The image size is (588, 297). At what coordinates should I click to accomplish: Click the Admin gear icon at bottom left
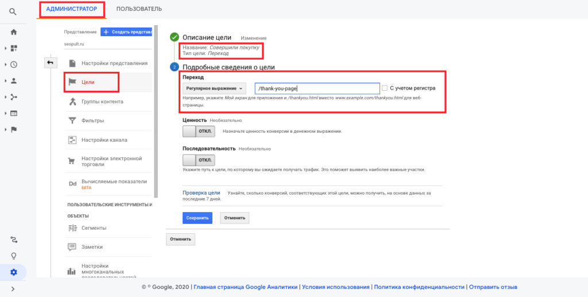14,272
